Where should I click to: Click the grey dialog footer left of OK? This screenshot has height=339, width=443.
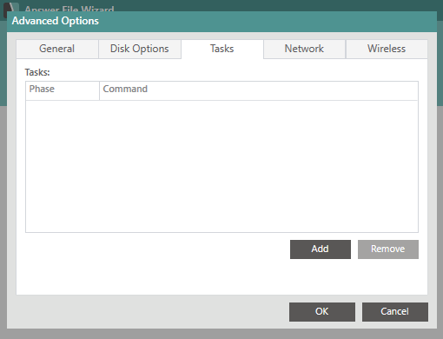click(148, 312)
